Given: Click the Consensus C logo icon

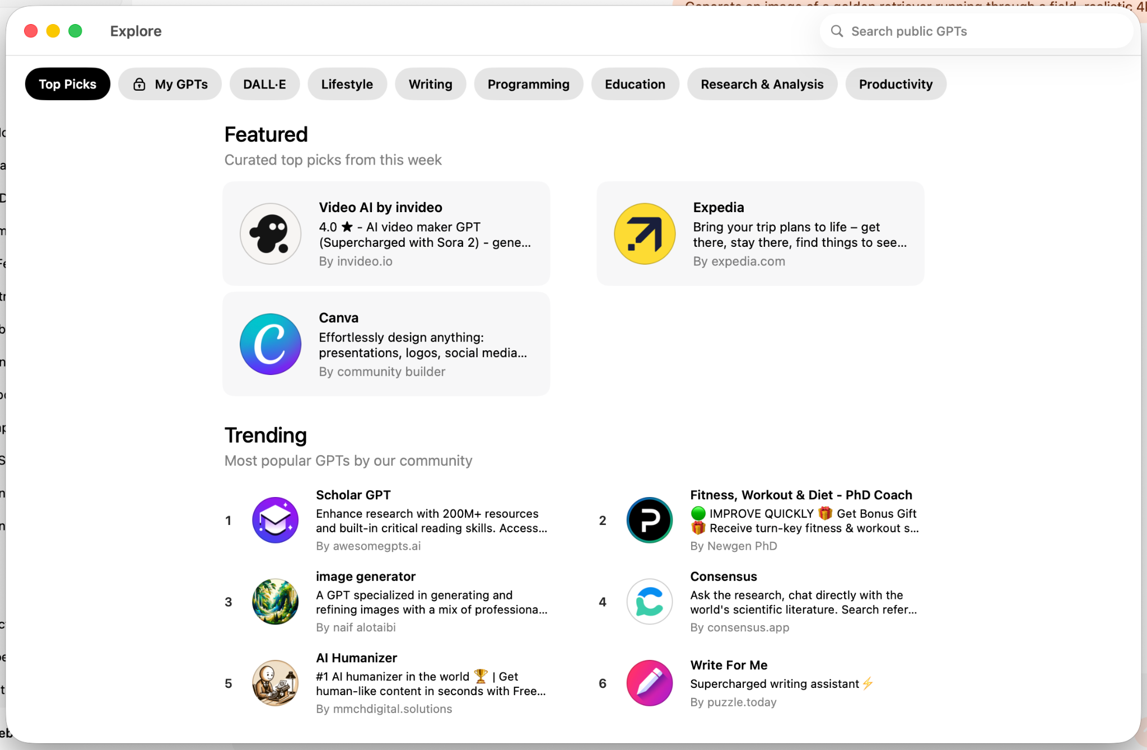Looking at the screenshot, I should click(x=649, y=602).
